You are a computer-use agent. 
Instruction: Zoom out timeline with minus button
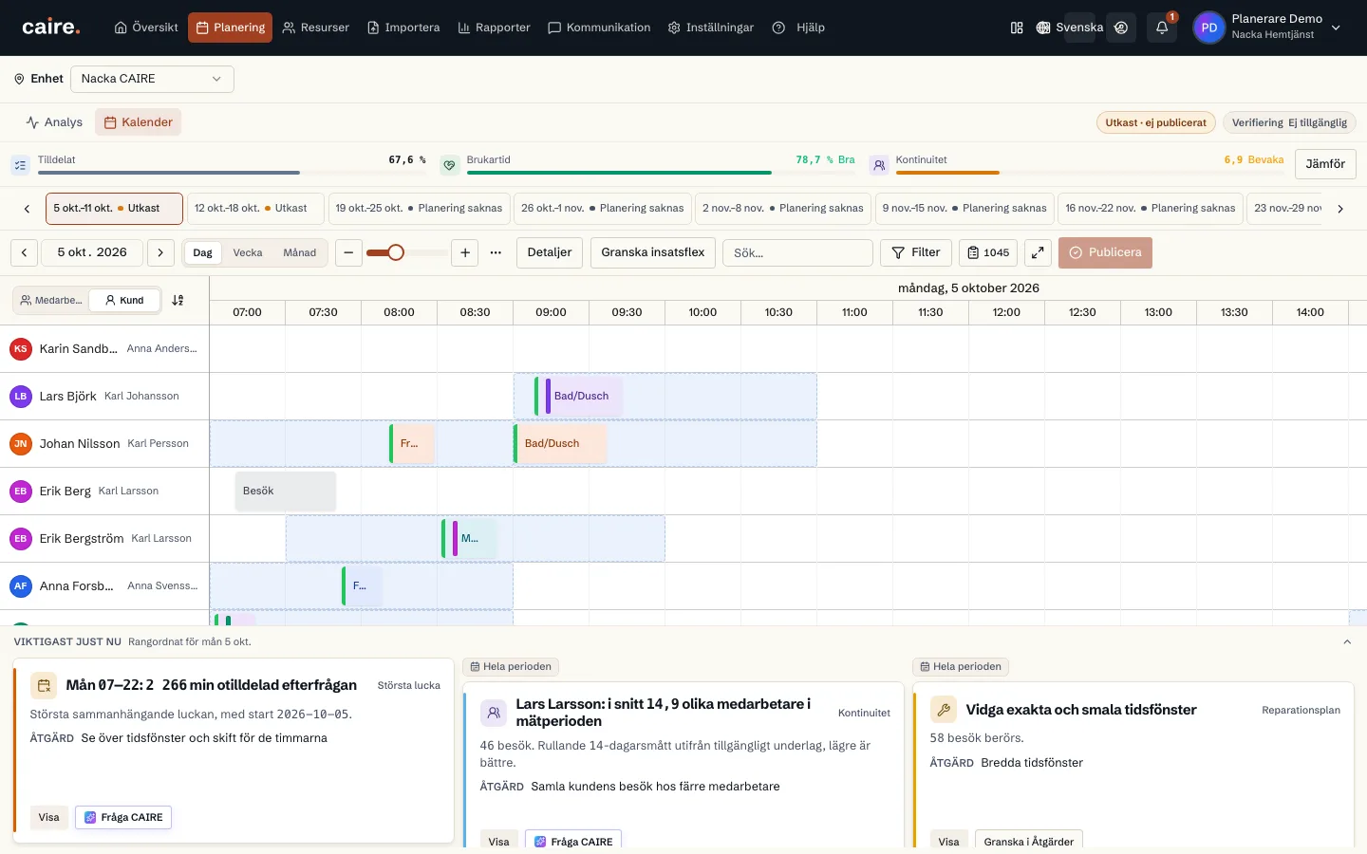click(348, 252)
